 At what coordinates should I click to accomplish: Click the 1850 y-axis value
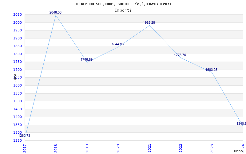coord(18,46)
